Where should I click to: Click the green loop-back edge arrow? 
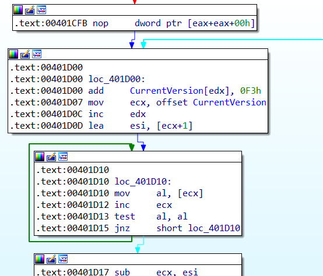tap(132, 147)
